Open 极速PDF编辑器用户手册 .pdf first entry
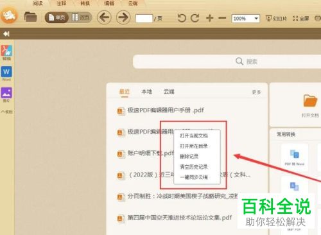The height and width of the screenshot is (235, 321). click(x=166, y=110)
